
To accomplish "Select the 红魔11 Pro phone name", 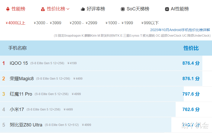I will [x=21, y=94].
